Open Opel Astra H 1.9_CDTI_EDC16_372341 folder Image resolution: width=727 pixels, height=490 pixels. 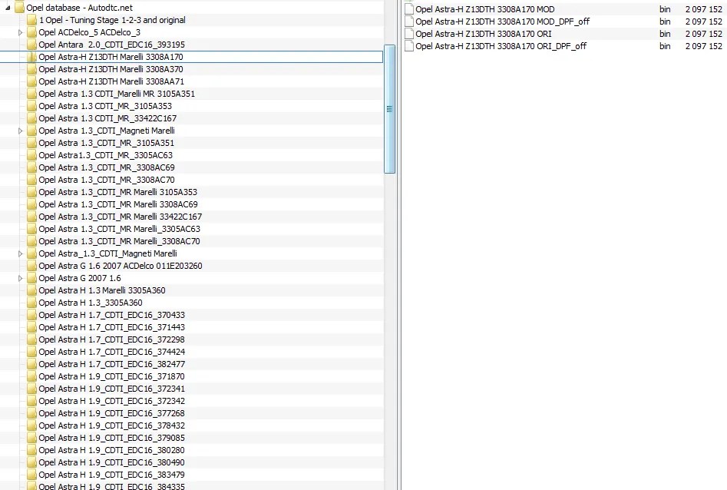click(112, 389)
